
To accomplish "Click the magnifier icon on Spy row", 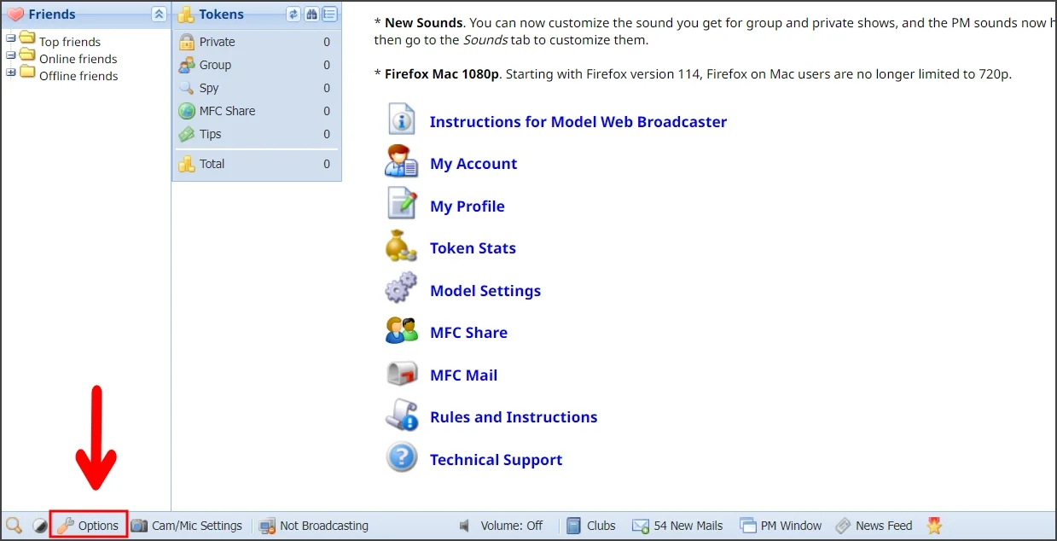I will [x=187, y=88].
